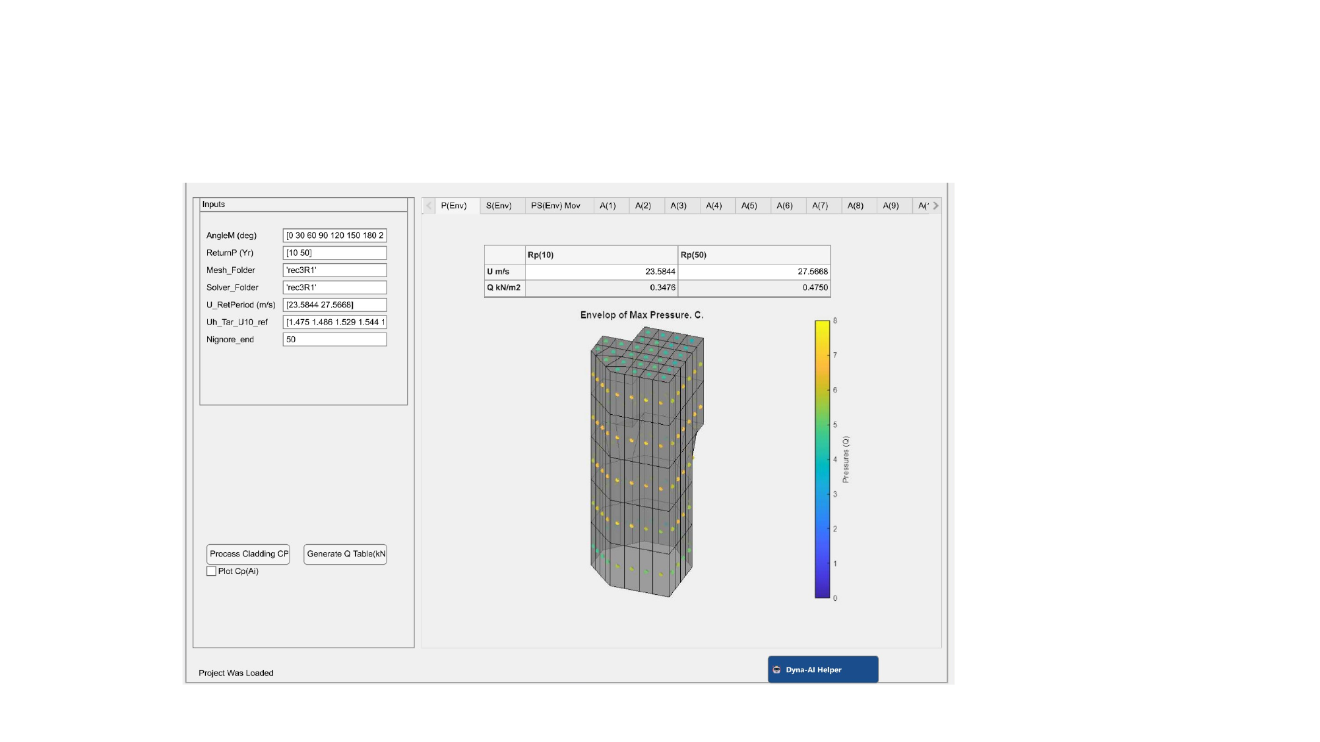Open the A(9) tab
This screenshot has height=742, width=1320.
click(x=891, y=206)
